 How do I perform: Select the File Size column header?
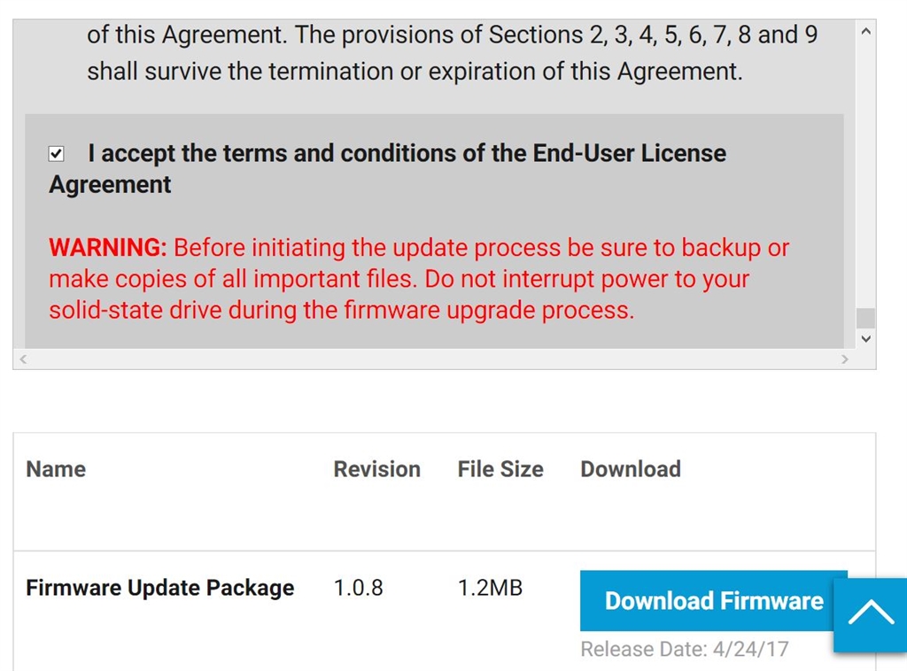click(500, 469)
